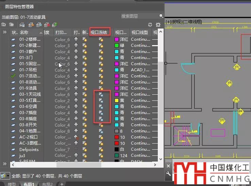Screen dimensions: 251x186
Task: Click the Delete Layer icon with red mark
Action: click(x=47, y=24)
